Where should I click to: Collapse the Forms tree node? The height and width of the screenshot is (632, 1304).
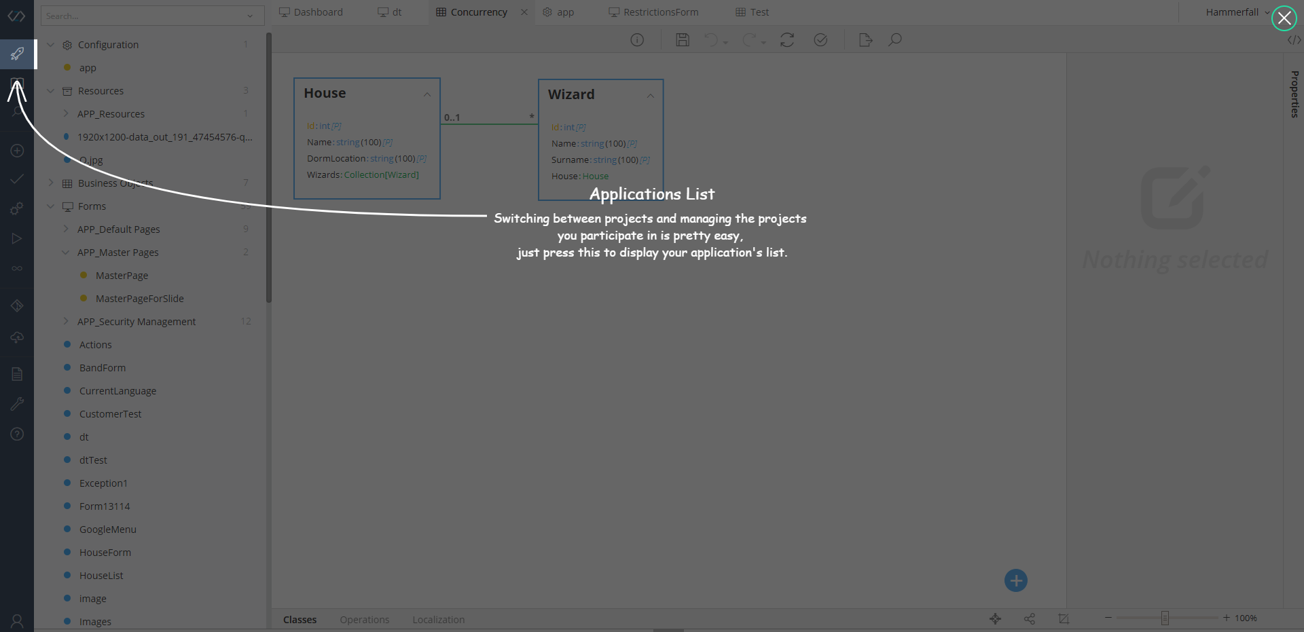click(x=51, y=206)
